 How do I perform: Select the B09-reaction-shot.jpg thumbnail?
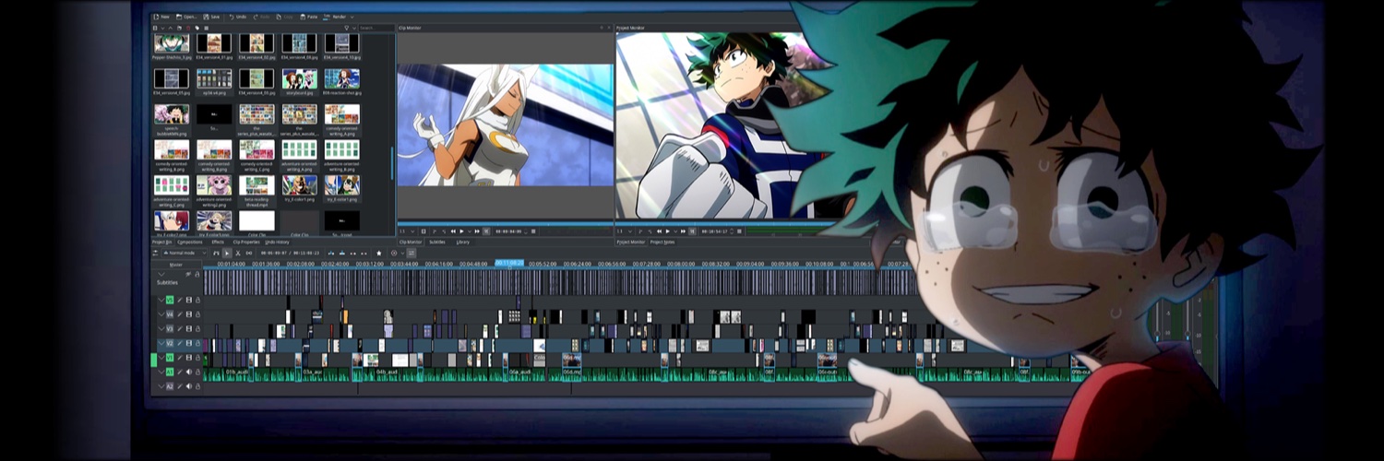(341, 79)
